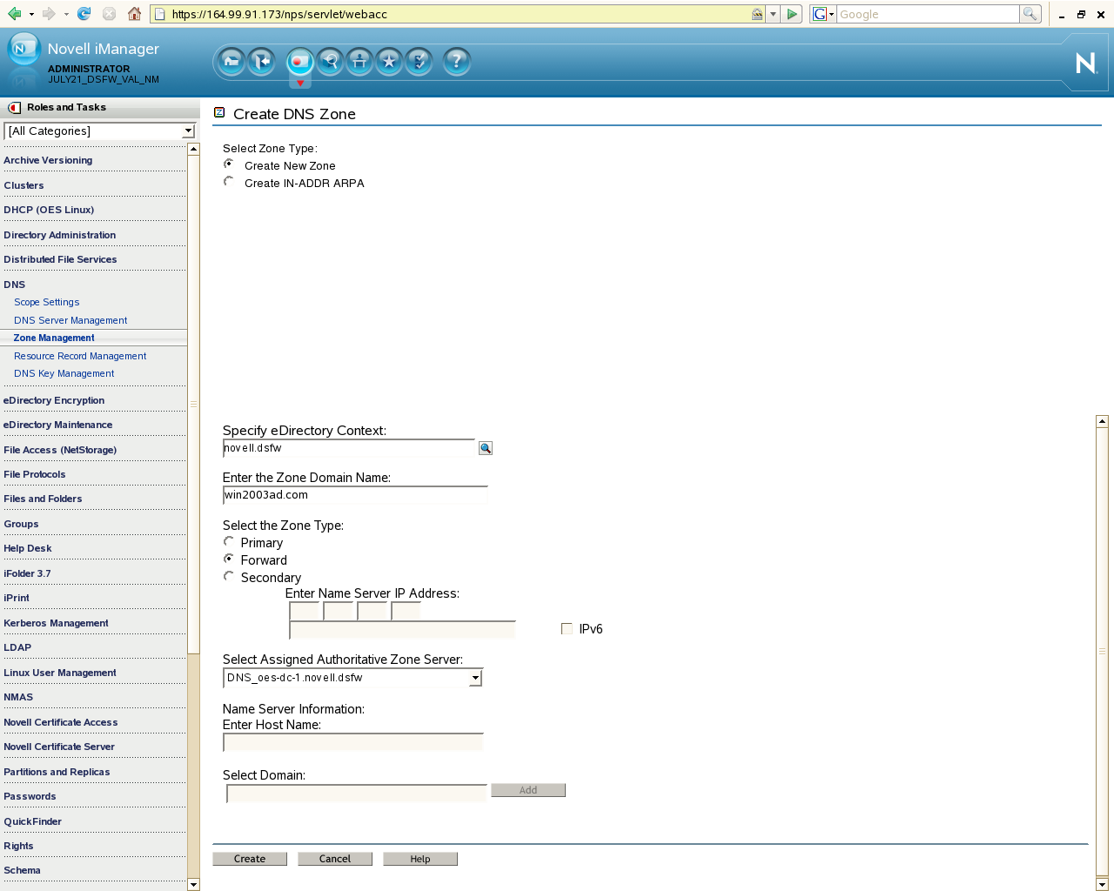Click the eDirectory Context input field
This screenshot has height=891, width=1114.
point(349,448)
